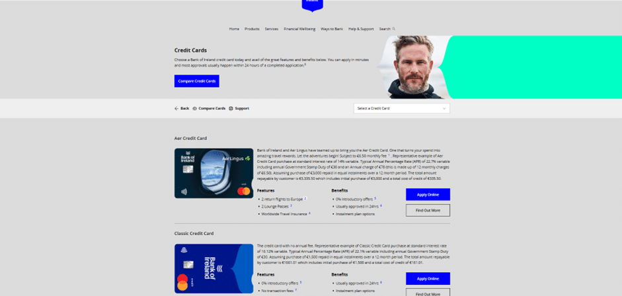Image resolution: width=622 pixels, height=296 pixels.
Task: Click the dropdown chevron arrow
Action: pos(444,108)
